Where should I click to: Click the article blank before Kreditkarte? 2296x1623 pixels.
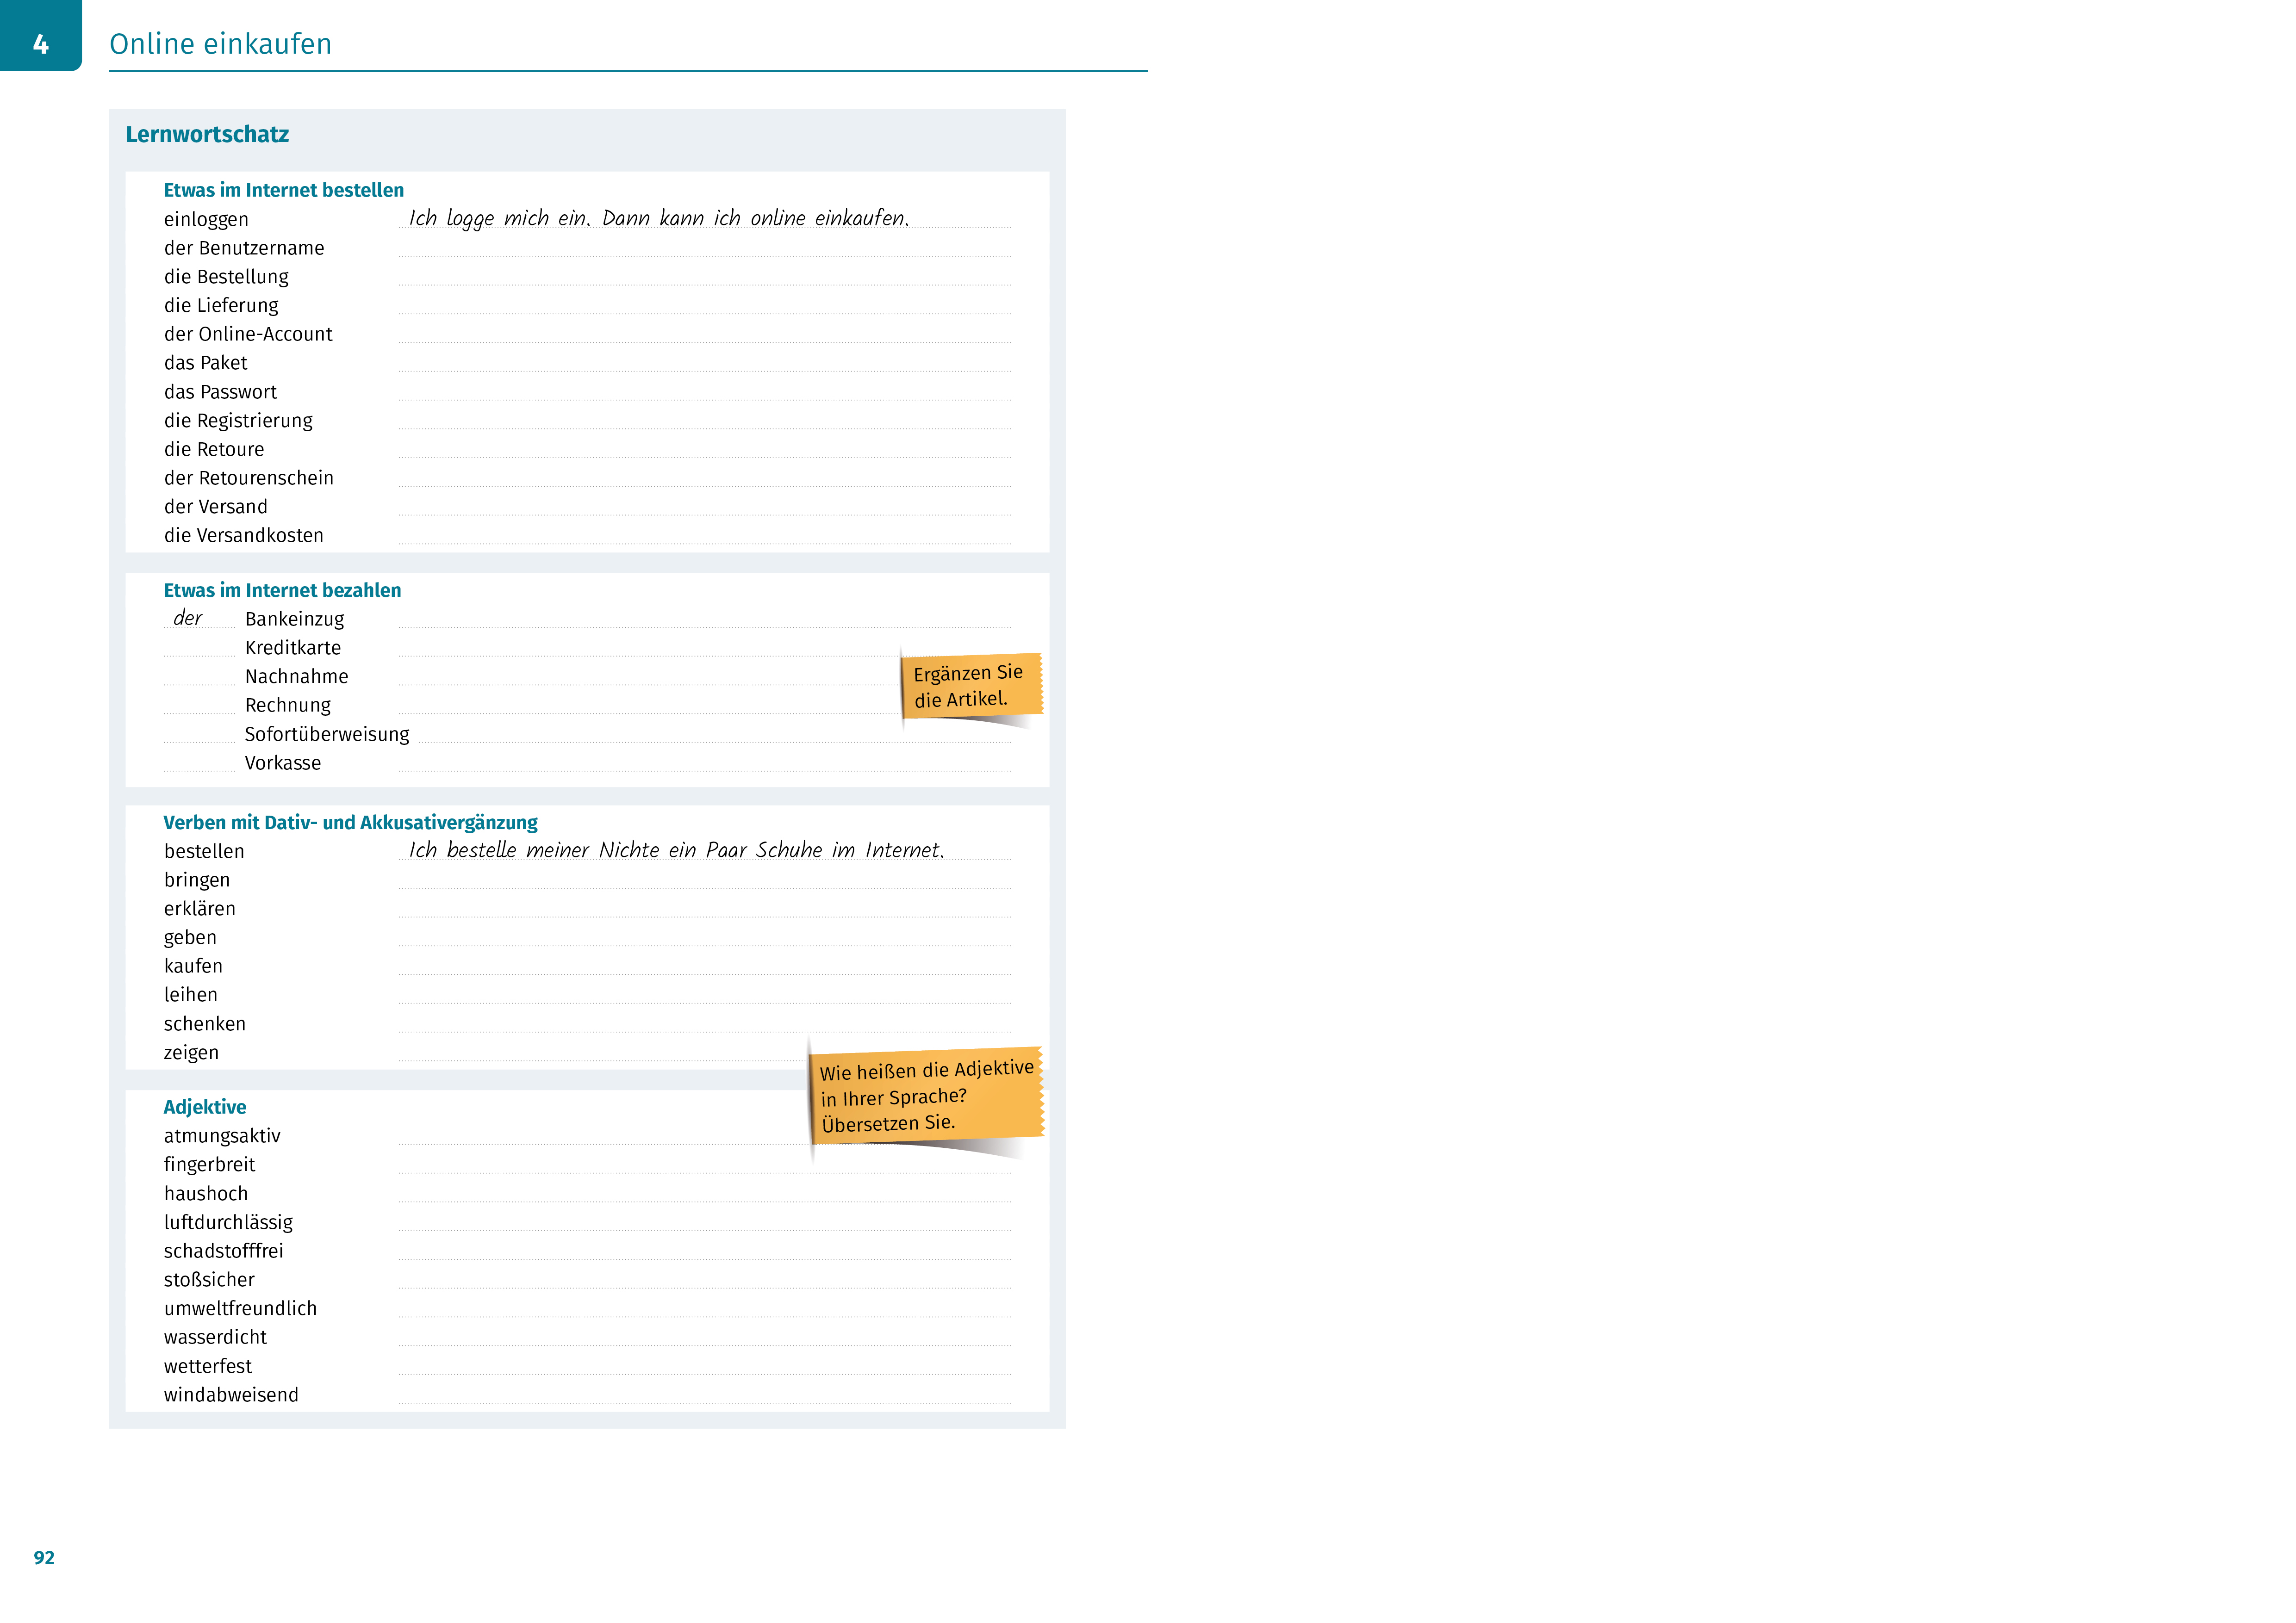[x=199, y=650]
